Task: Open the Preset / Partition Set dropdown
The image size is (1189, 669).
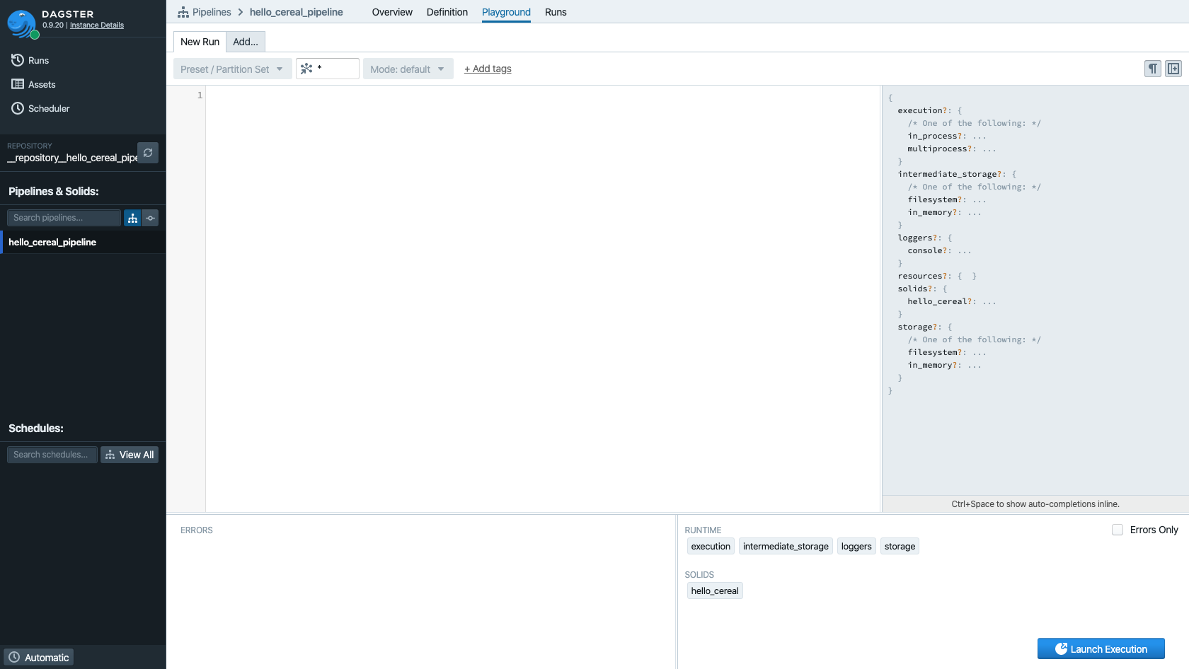Action: click(x=232, y=69)
